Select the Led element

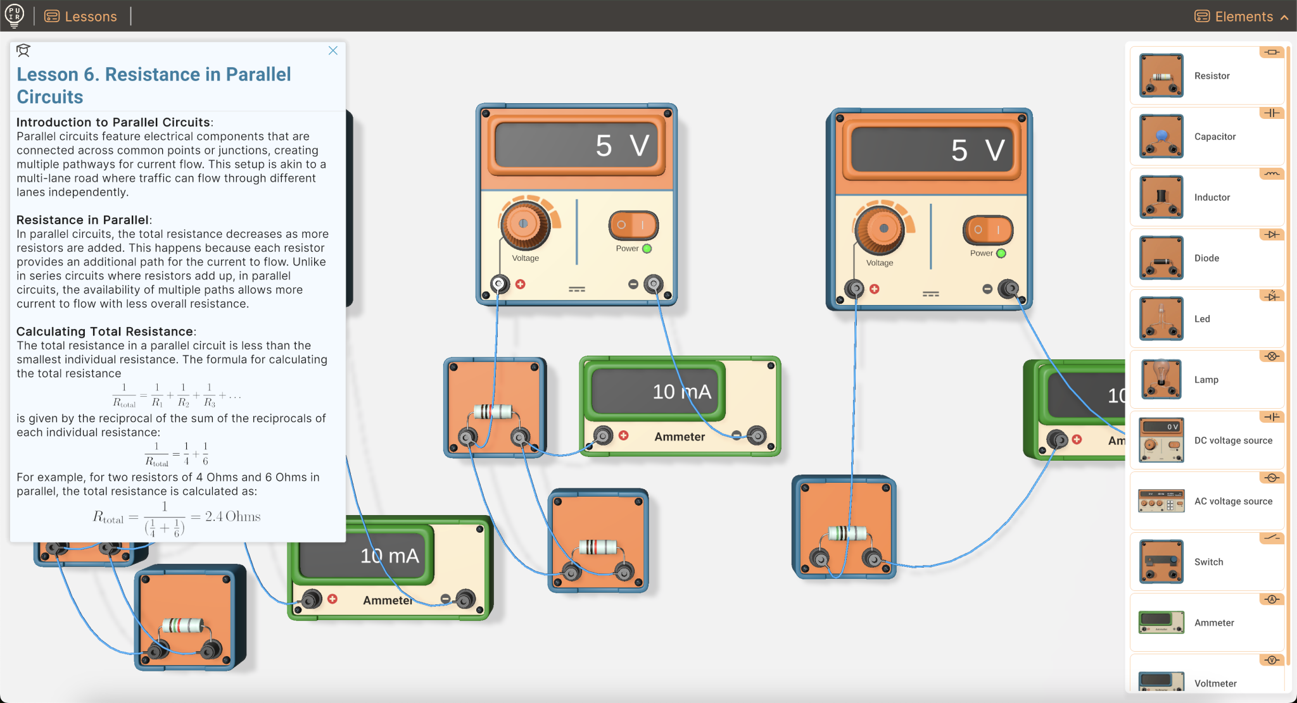pyautogui.click(x=1161, y=318)
